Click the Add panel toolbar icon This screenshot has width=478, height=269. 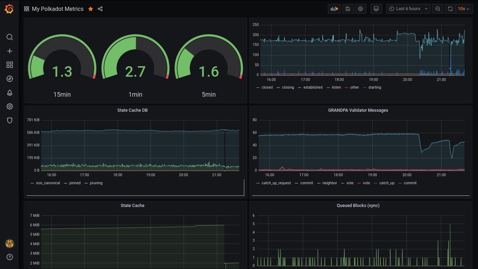(334, 9)
